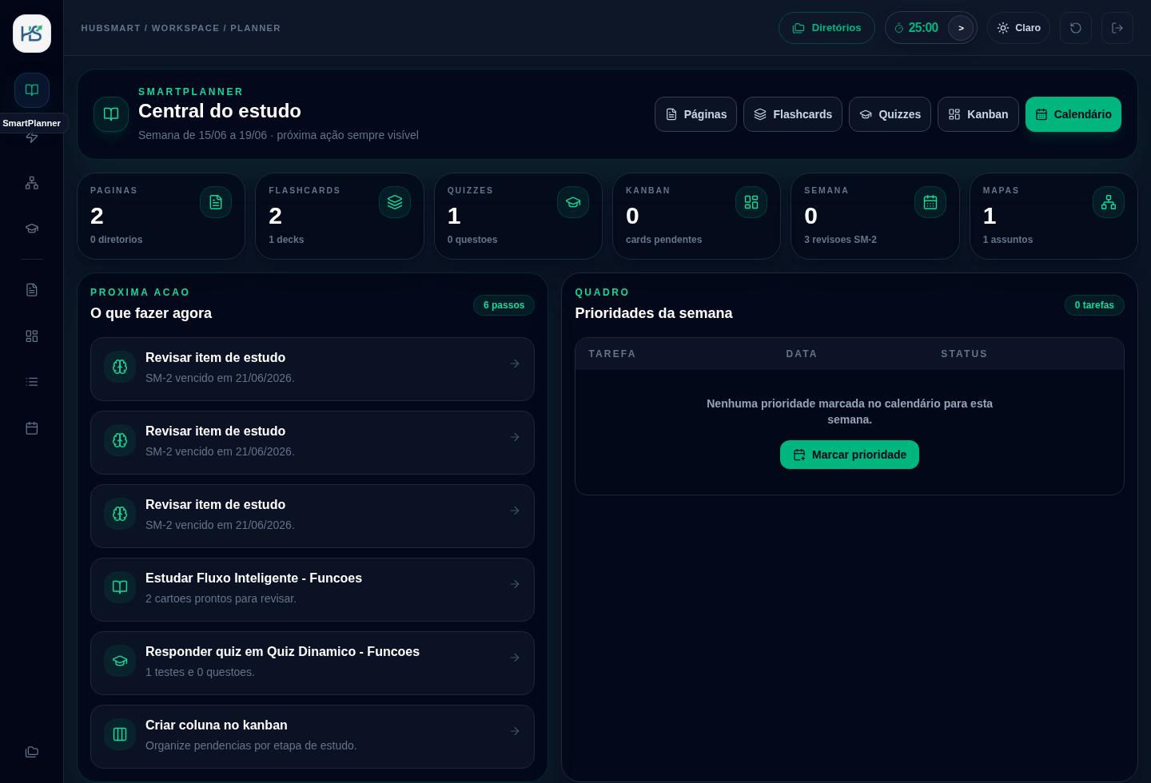Click '2 cartoes prontos para revisar.' text
This screenshot has height=783, width=1151.
coord(221,598)
